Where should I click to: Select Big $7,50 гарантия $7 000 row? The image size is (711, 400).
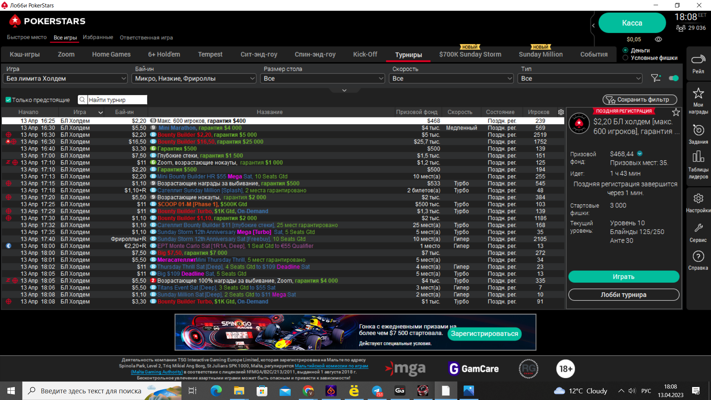pyautogui.click(x=283, y=253)
